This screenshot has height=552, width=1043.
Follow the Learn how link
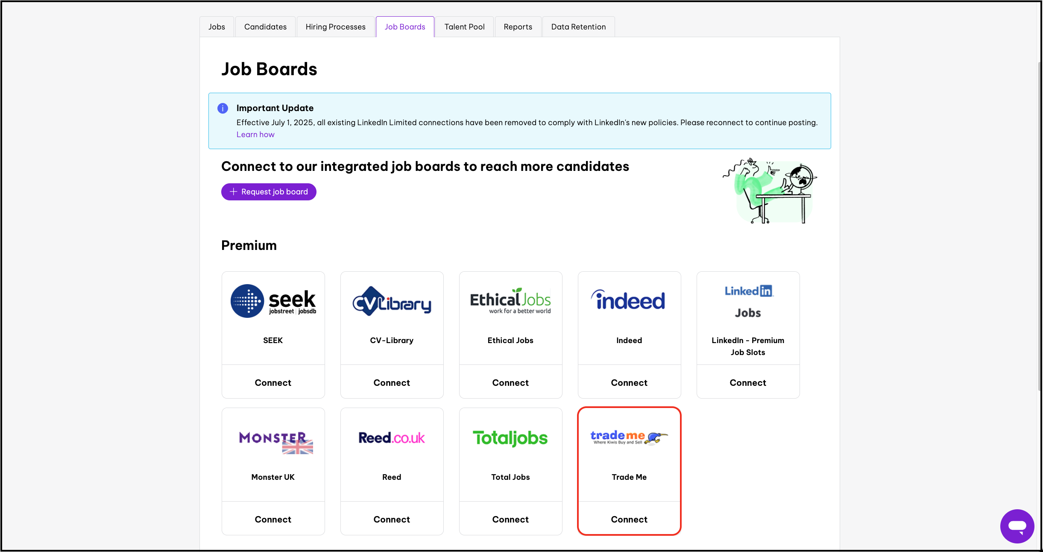(255, 135)
